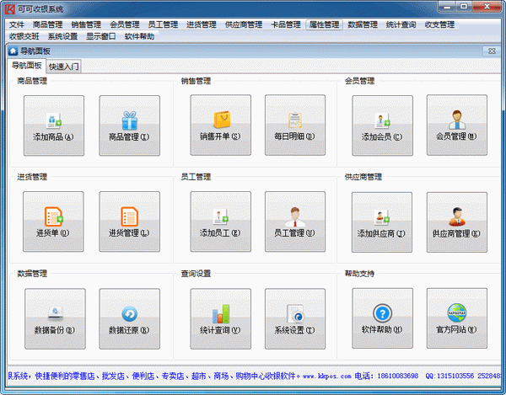Click the 供应商管理 button

click(x=456, y=222)
